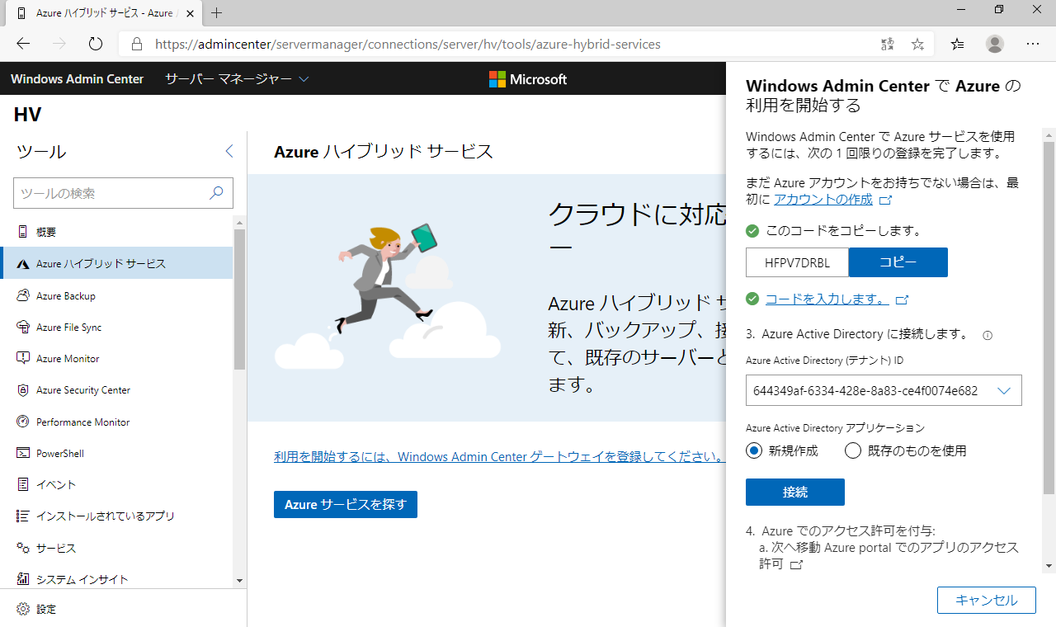Click the Azure ハイブリッド サービス sidebar icon
Screen dimensions: 1056x627
point(22,264)
